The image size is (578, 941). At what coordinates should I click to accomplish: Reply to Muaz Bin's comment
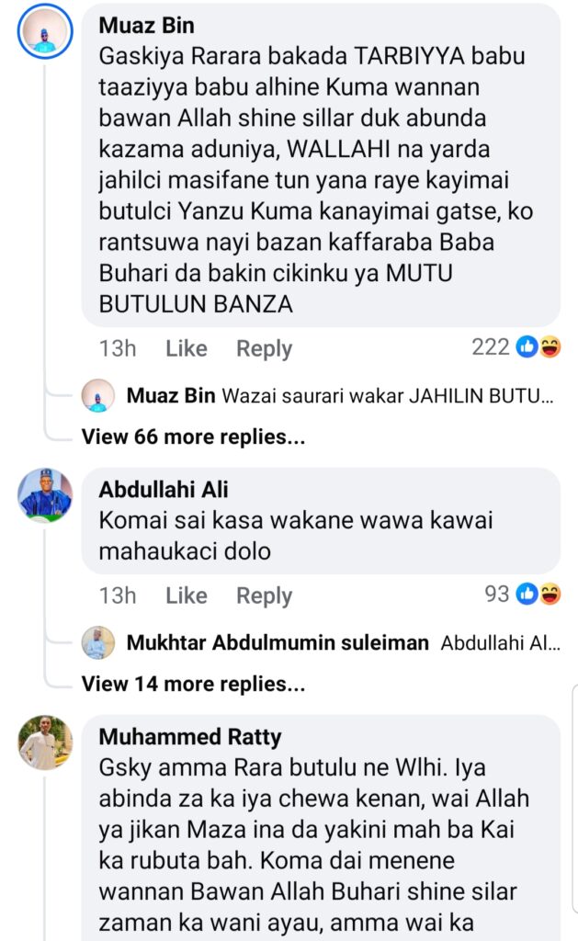(x=264, y=348)
